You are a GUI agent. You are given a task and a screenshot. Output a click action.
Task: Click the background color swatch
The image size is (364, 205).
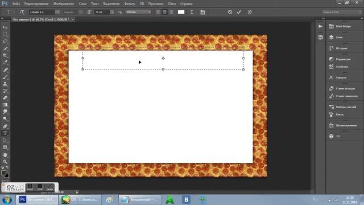(7, 176)
